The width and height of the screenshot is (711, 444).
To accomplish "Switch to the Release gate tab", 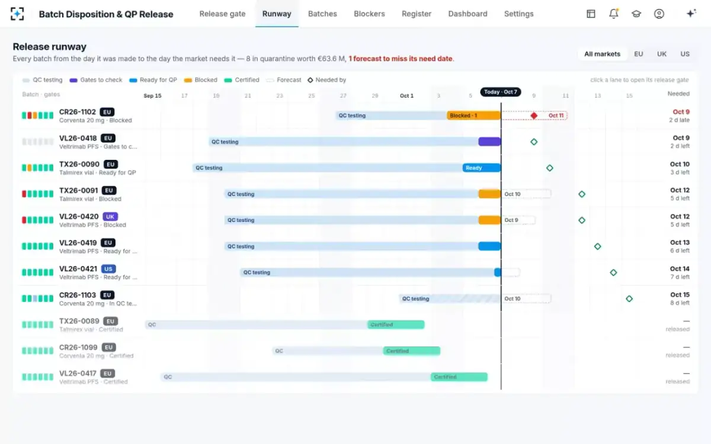I will coord(222,14).
